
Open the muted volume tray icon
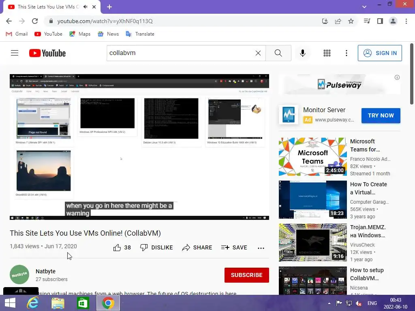pos(359,303)
